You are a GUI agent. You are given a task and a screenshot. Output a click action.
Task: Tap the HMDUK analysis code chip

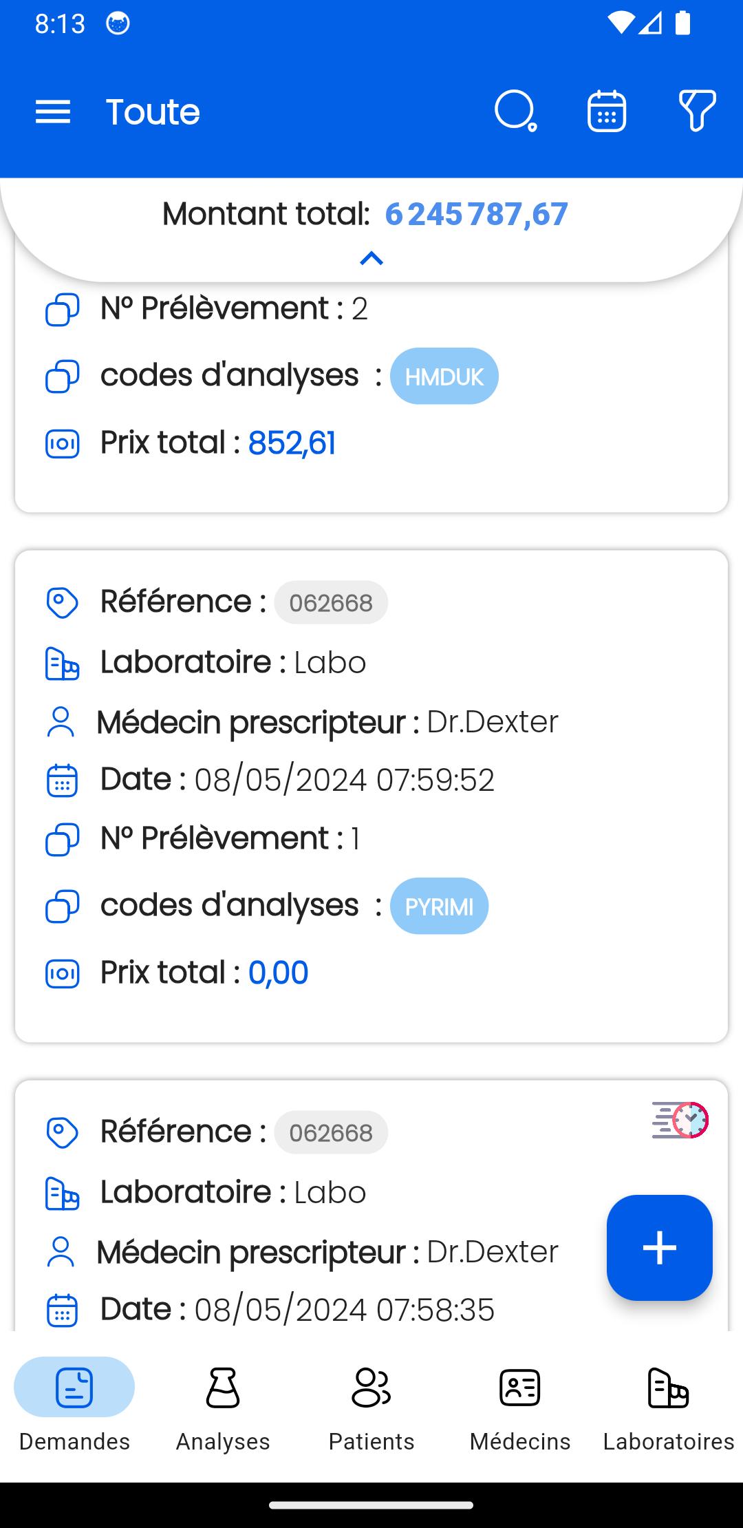444,376
